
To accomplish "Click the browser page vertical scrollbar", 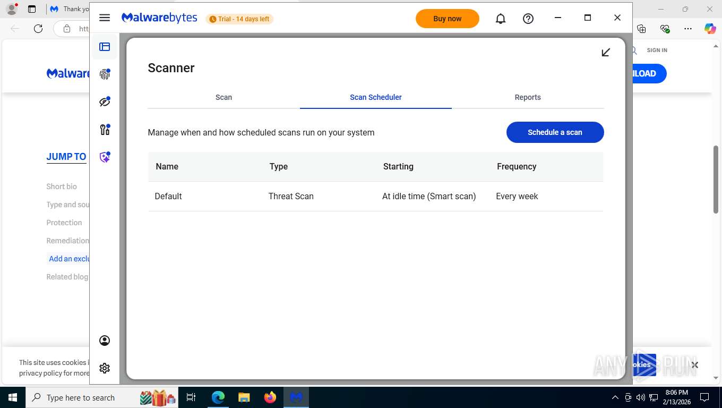I will point(716,178).
